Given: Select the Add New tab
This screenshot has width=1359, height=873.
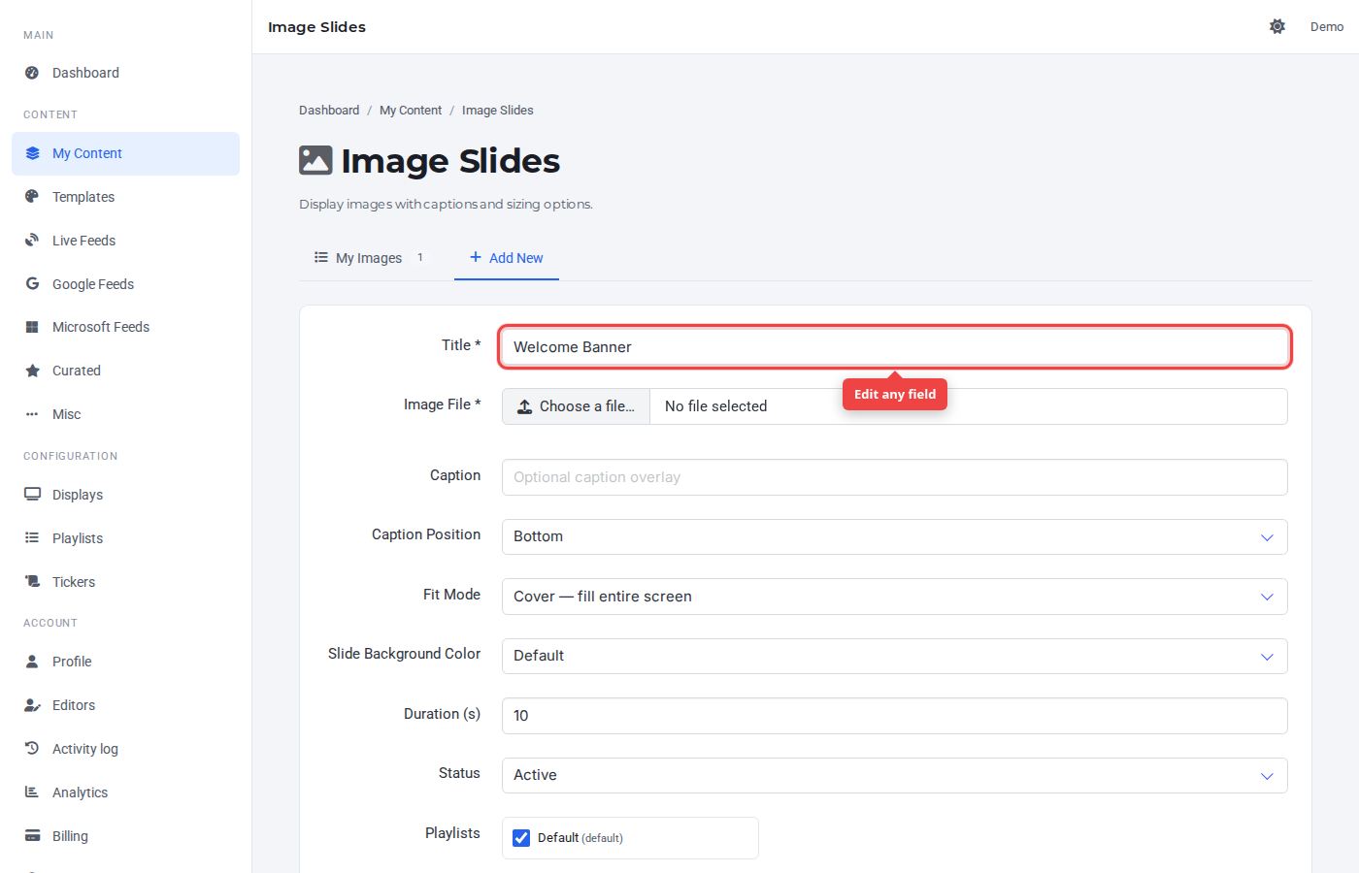Looking at the screenshot, I should pos(507,258).
